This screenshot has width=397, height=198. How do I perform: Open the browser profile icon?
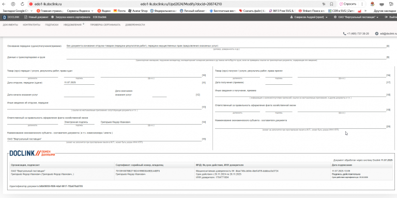13,4
